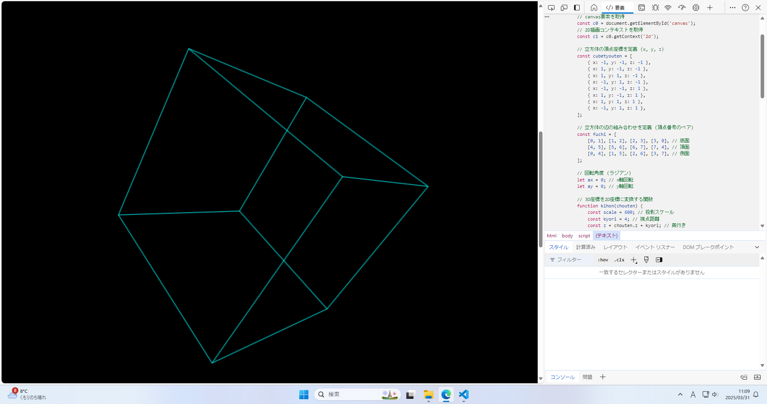
Task: Click the DevTools help question mark icon
Action: (x=745, y=8)
